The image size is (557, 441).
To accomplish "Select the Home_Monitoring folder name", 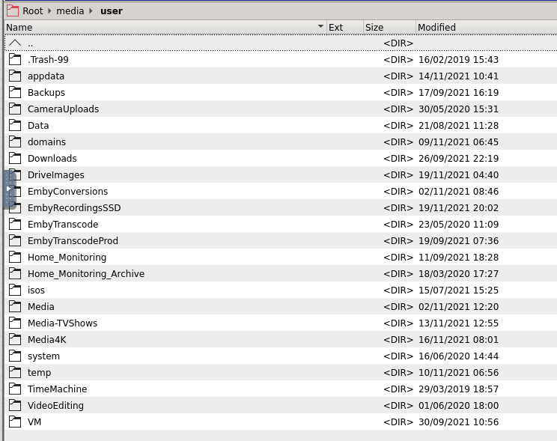I will click(x=67, y=258).
